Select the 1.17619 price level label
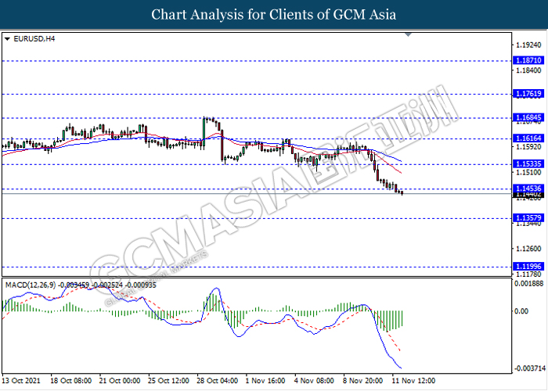548x391 pixels. coord(528,94)
